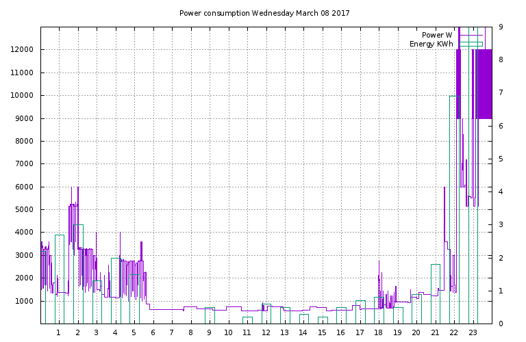The image size is (526, 342).
Task: Click hour label 20 on the x-axis
Action: click(416, 332)
